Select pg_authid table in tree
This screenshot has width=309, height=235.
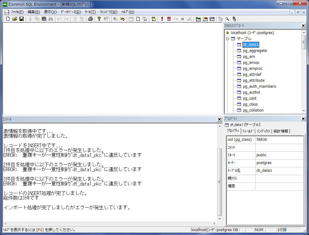(251, 92)
